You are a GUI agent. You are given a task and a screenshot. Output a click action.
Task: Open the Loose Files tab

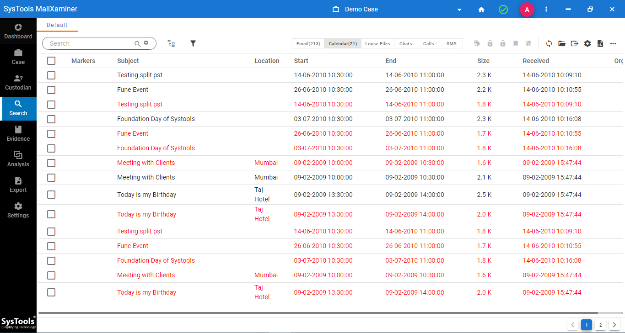point(377,43)
